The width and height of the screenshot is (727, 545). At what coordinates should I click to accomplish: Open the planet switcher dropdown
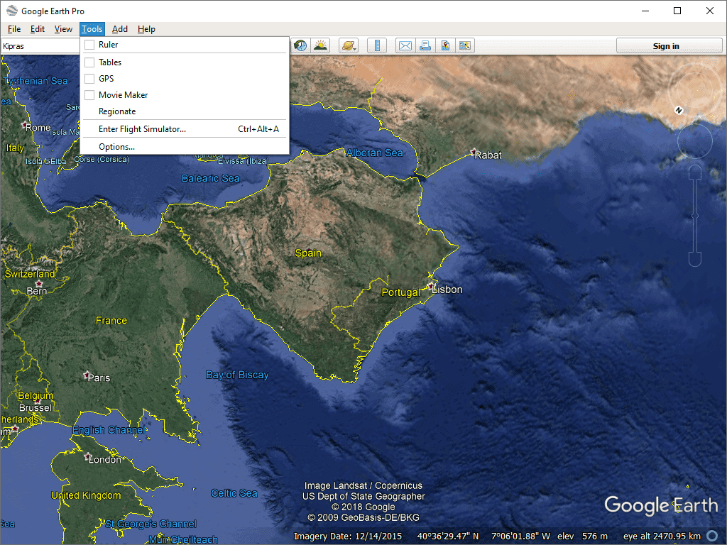click(x=348, y=45)
